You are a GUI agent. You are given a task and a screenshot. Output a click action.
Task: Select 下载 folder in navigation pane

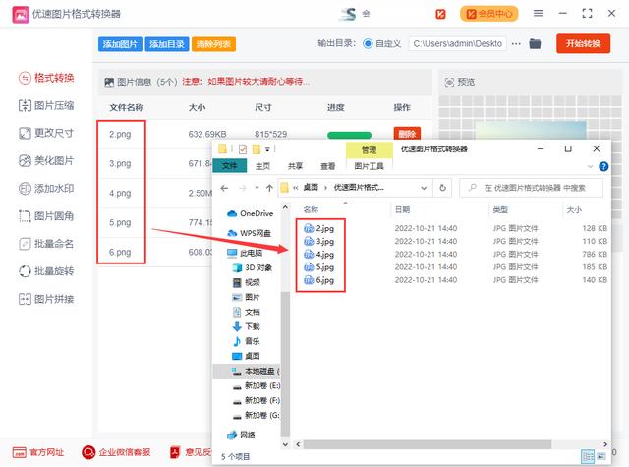click(247, 326)
